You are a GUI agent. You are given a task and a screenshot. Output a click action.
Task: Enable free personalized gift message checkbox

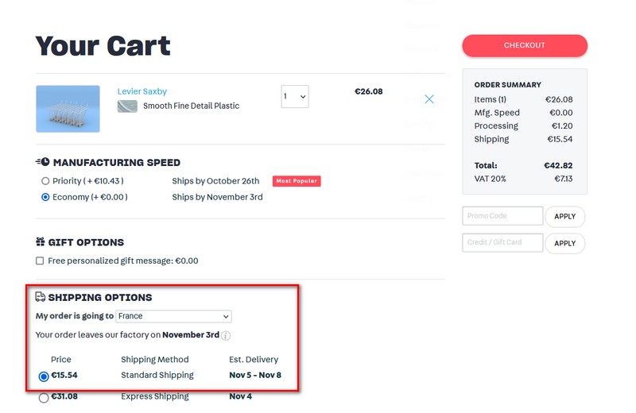(40, 261)
